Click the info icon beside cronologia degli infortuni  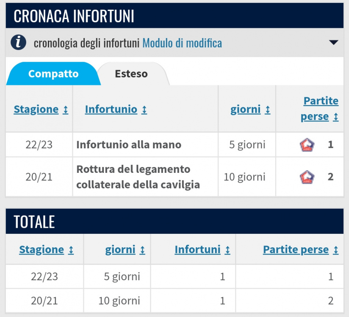click(19, 42)
